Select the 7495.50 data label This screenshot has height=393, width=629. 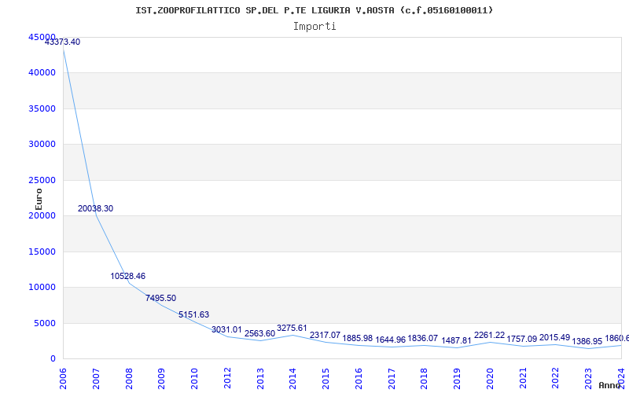click(161, 298)
